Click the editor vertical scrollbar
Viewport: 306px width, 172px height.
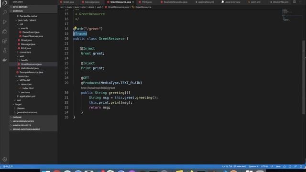303,77
